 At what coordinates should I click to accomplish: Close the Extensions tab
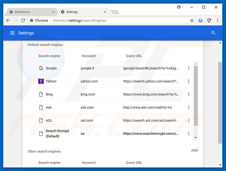(53, 12)
